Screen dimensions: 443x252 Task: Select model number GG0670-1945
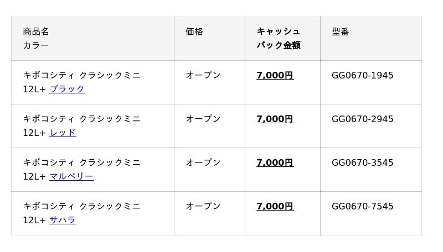[x=363, y=75]
